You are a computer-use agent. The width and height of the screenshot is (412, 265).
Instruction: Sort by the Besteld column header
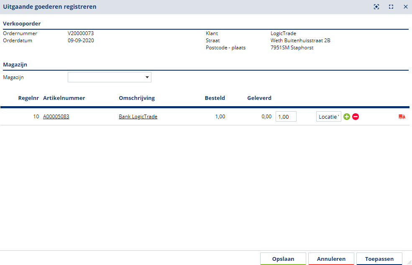pyautogui.click(x=215, y=98)
